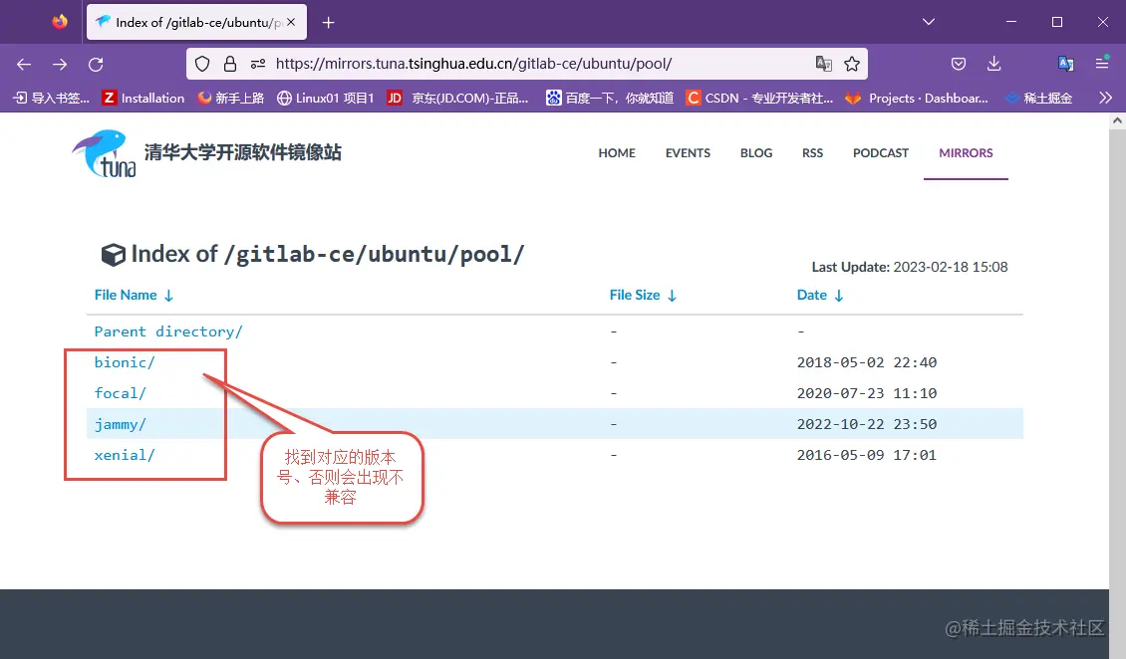Click the 清华大学开源软件镜像站 site title
The height and width of the screenshot is (659, 1126).
pyautogui.click(x=243, y=152)
